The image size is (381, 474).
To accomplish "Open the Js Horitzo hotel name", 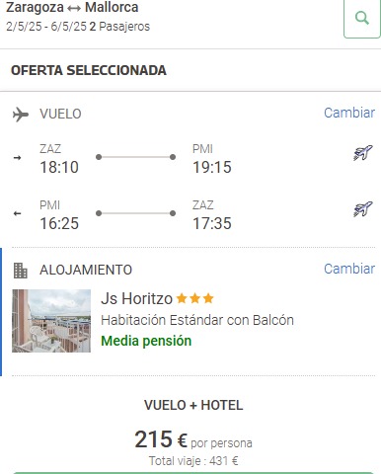I will [x=136, y=298].
